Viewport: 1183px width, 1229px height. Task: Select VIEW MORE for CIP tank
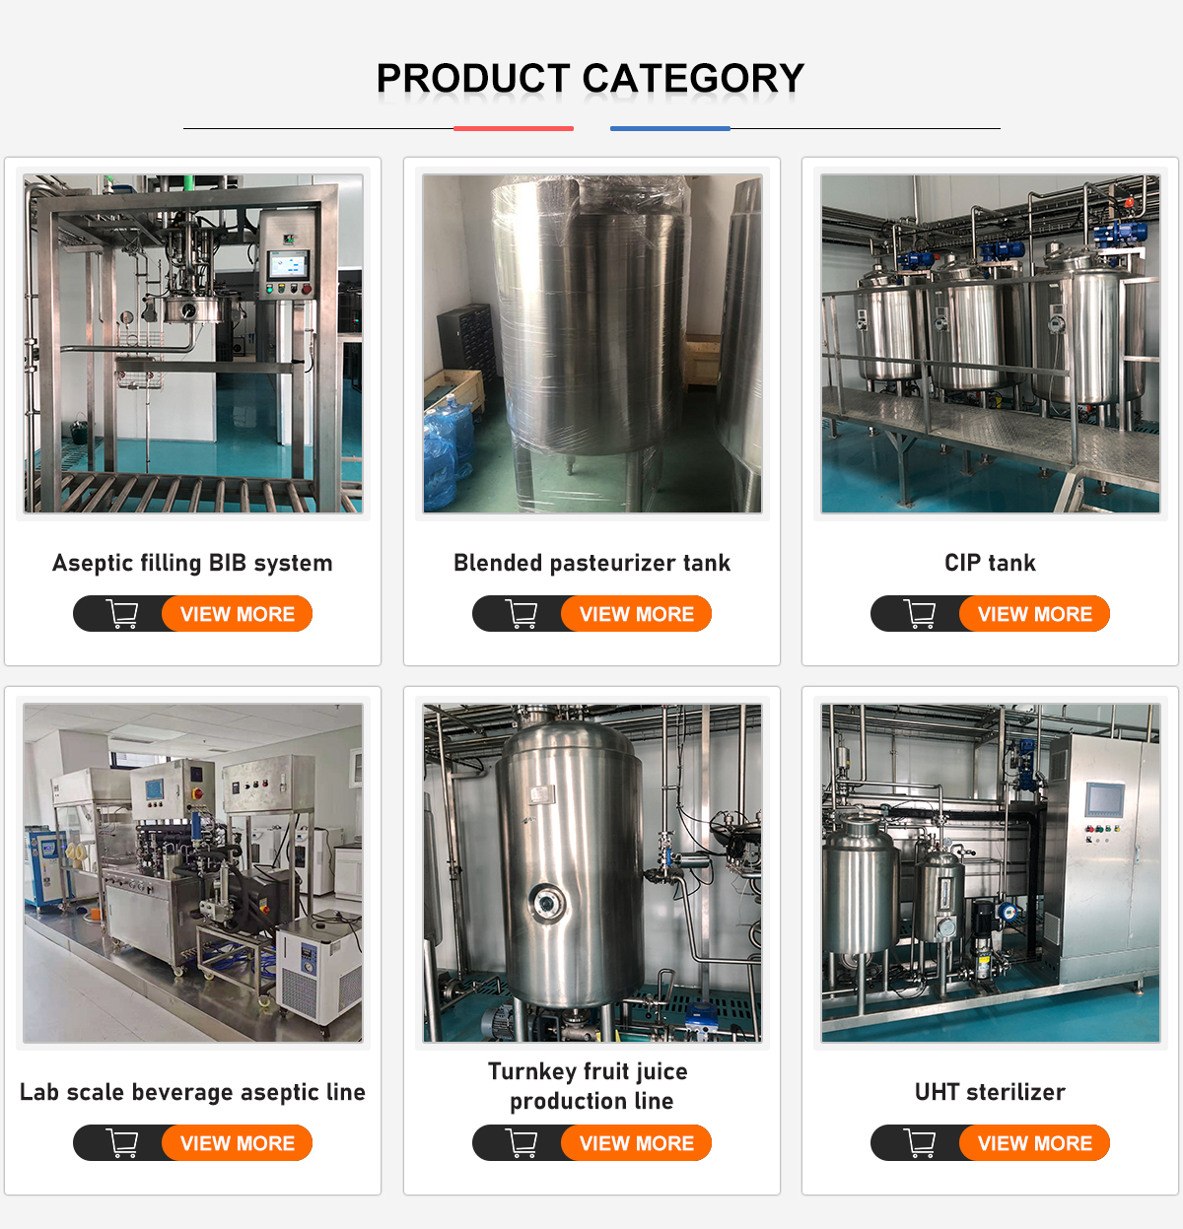click(1035, 614)
